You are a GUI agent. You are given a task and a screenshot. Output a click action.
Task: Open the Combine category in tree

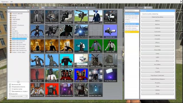14,21
